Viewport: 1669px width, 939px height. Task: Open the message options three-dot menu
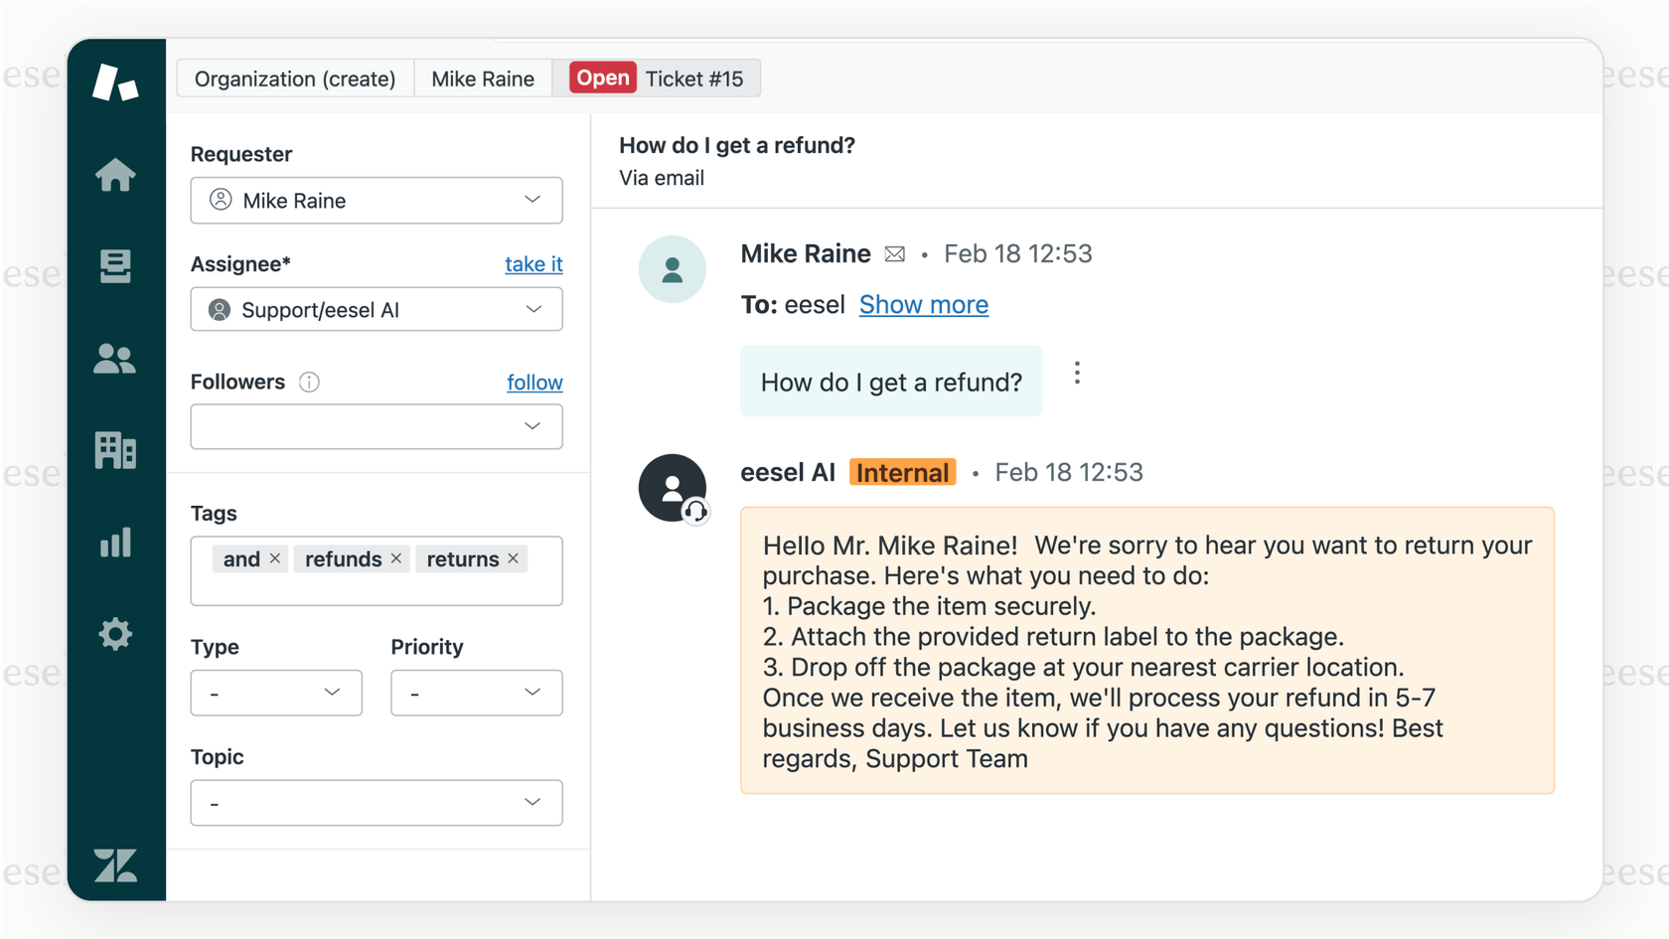(x=1077, y=372)
